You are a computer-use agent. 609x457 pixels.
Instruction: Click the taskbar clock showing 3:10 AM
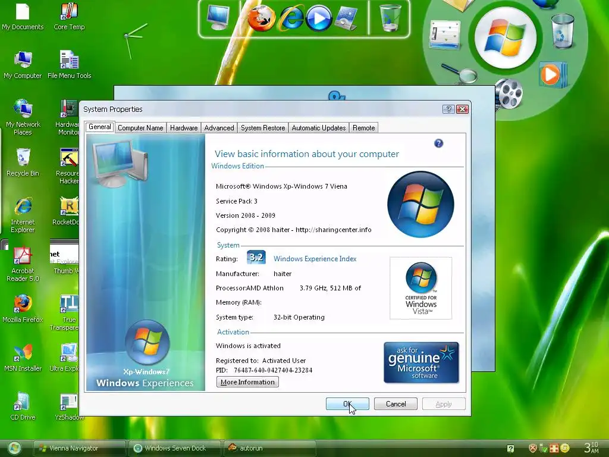pos(592,447)
